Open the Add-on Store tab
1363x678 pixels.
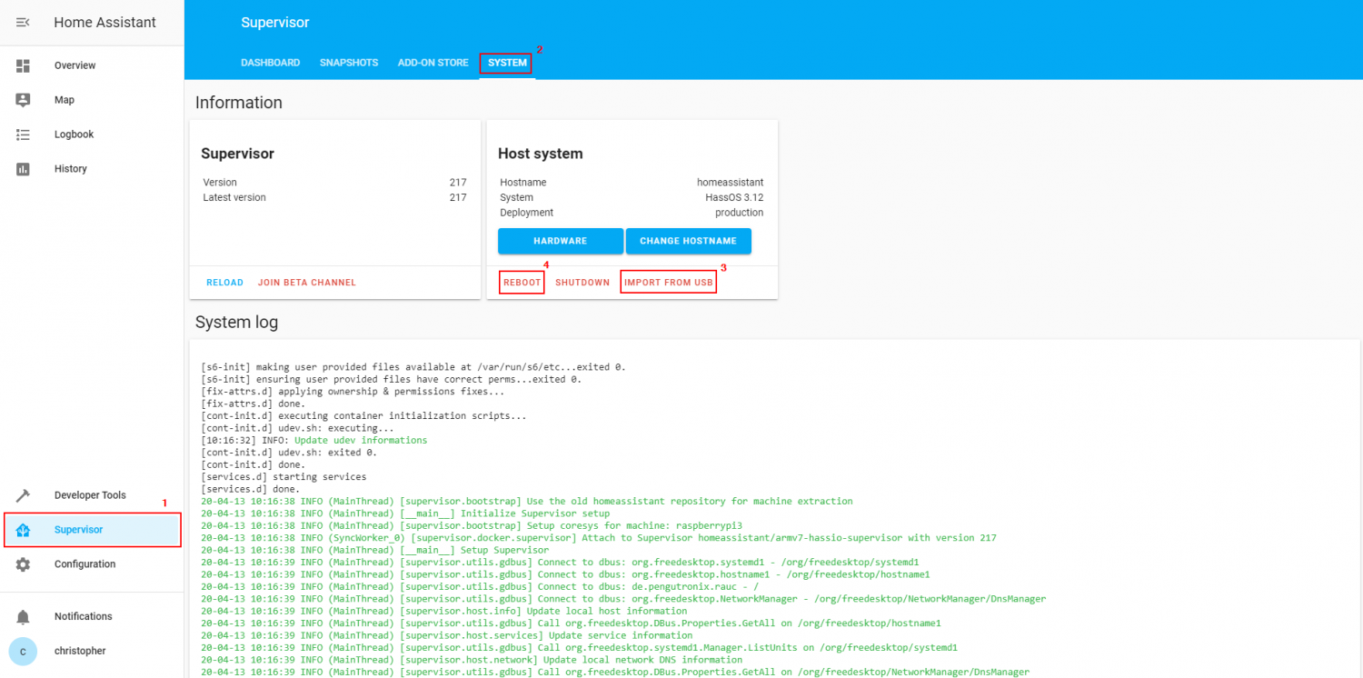433,62
